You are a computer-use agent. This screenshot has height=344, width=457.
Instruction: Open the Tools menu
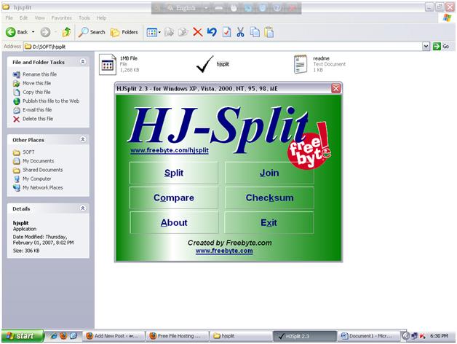point(84,17)
